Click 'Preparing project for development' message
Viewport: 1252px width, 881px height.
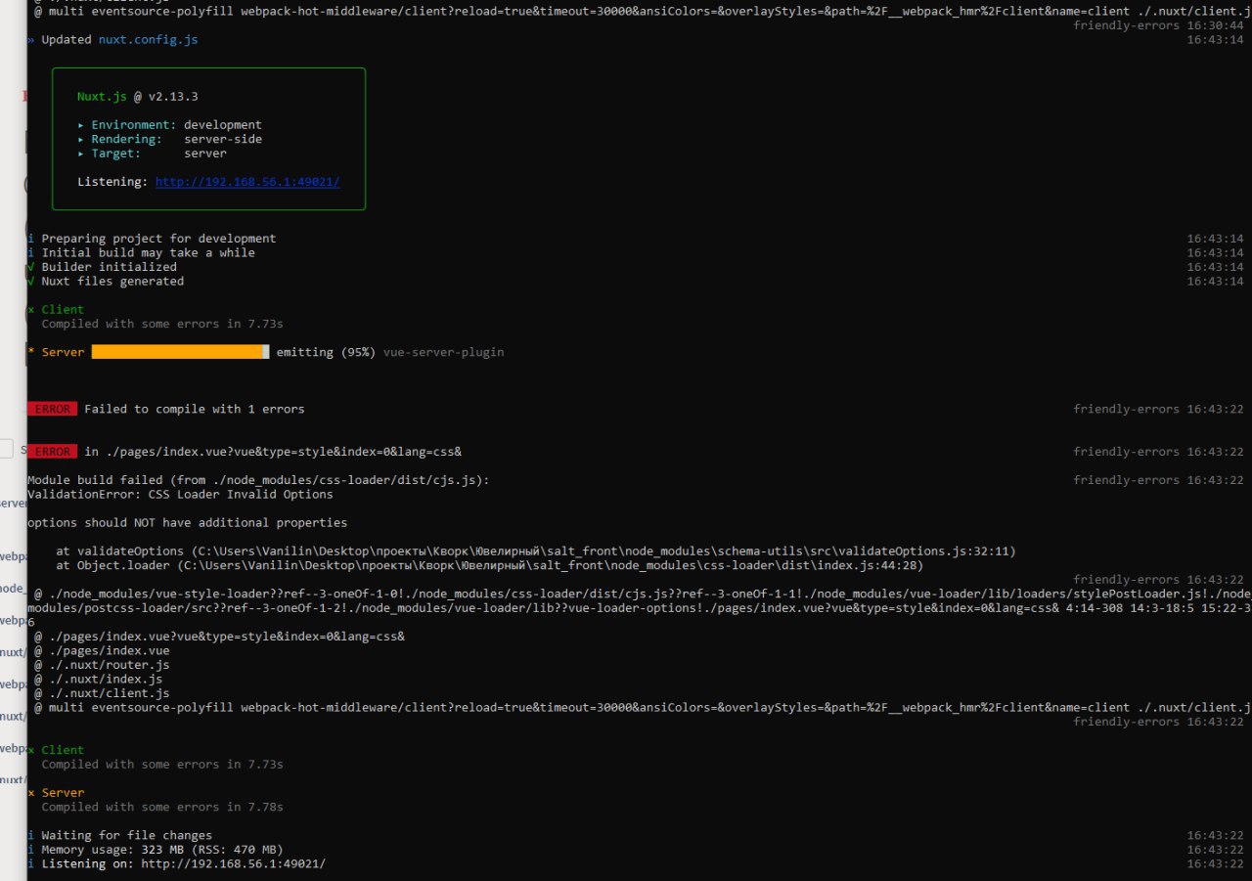[158, 239]
